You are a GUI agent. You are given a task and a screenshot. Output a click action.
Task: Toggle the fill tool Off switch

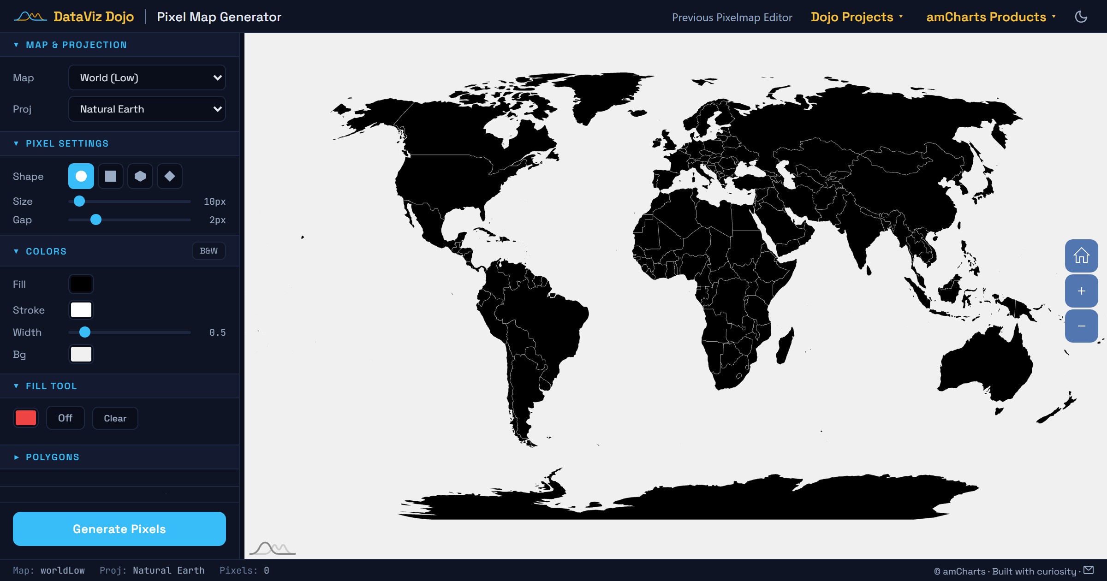[x=65, y=418]
